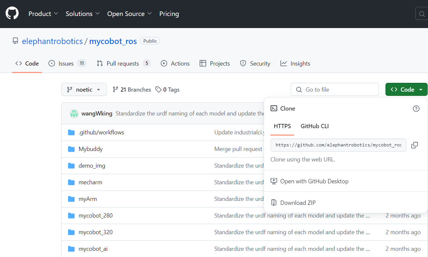
Task: Click wangWking's avatar image
Action: click(x=74, y=113)
